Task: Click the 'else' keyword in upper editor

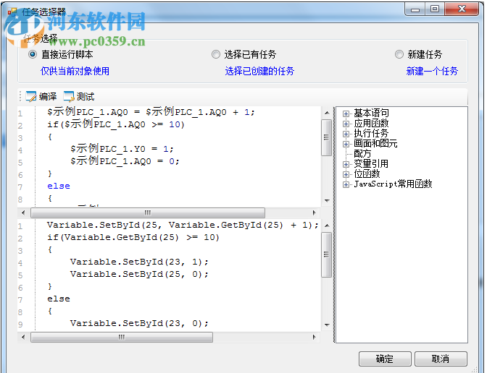Action: coord(59,186)
